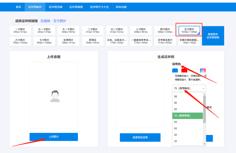This screenshot has height=153, width=236.
Task: Select compression level 90
Action: click(x=188, y=103)
